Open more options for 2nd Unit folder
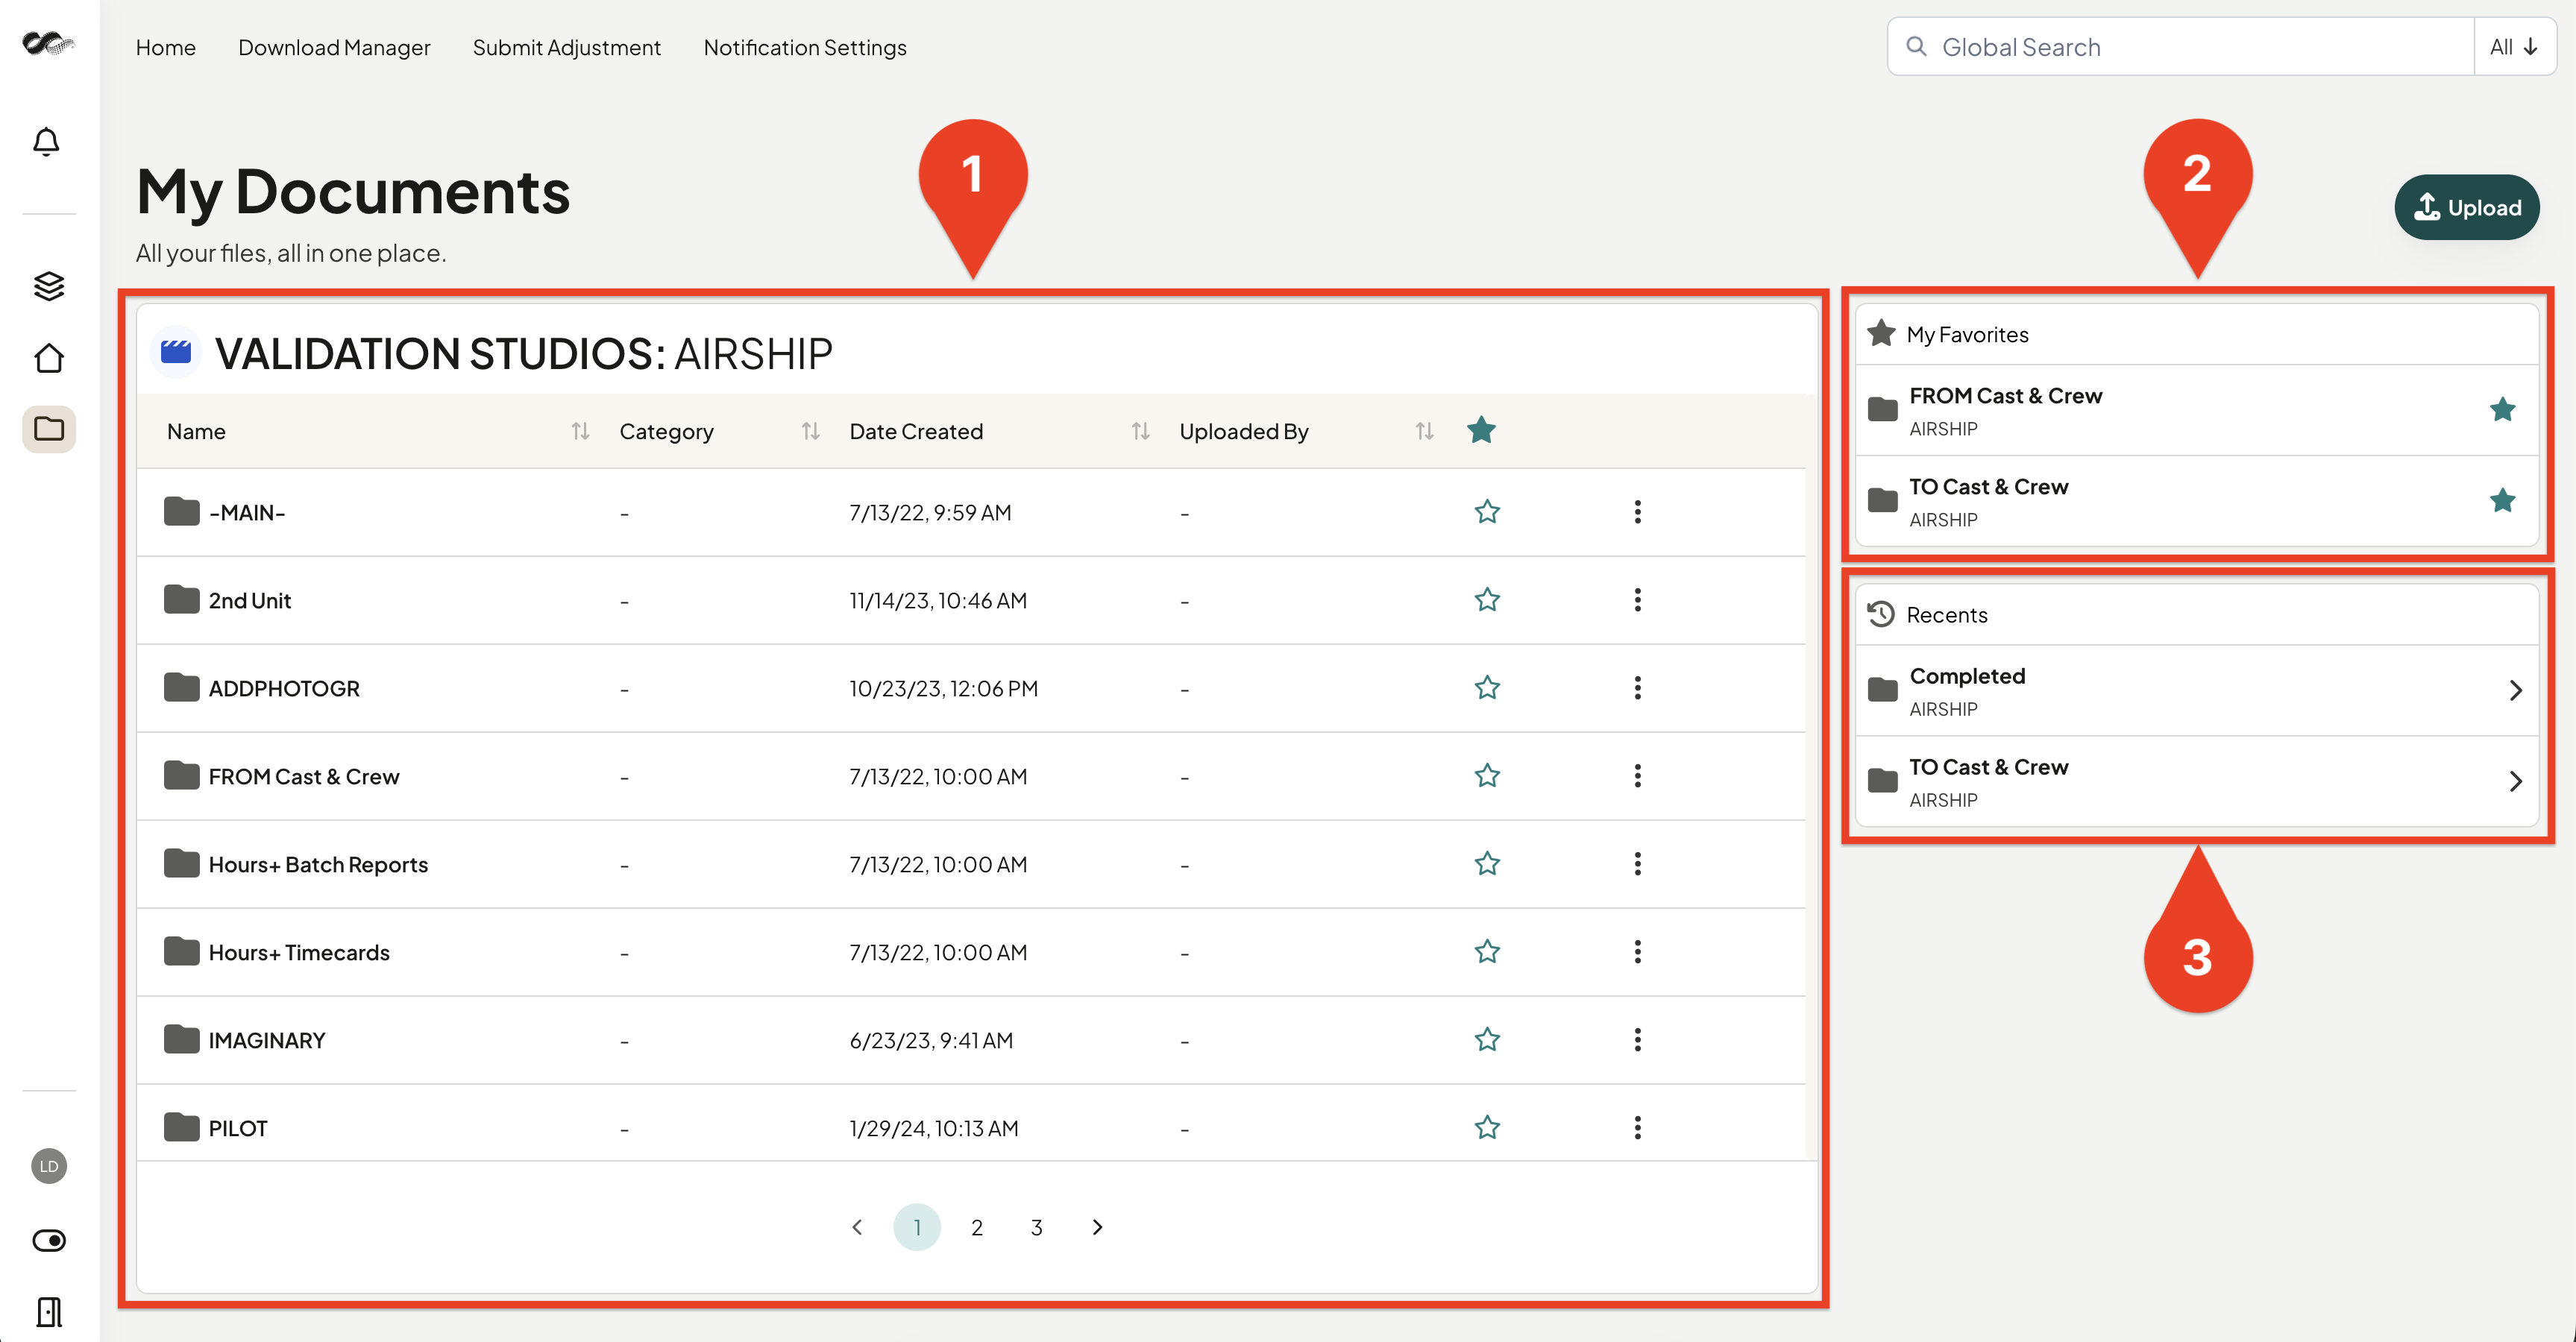Screen dimensions: 2576x1342 (1637, 600)
